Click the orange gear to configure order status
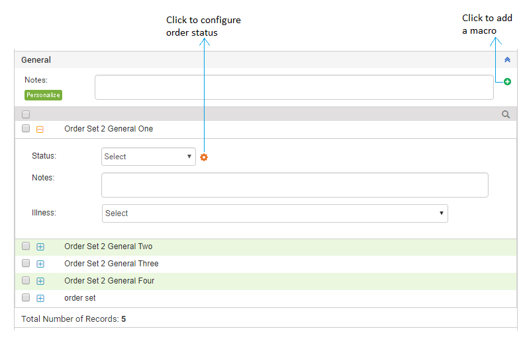Screen dimensions: 523x341 pyautogui.click(x=204, y=157)
